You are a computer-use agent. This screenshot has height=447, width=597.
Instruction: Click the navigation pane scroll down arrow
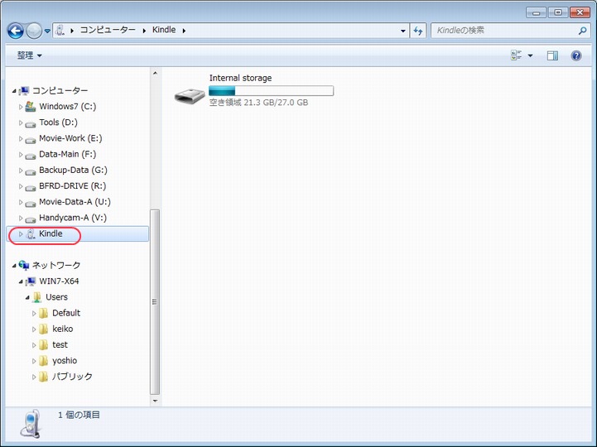(155, 401)
